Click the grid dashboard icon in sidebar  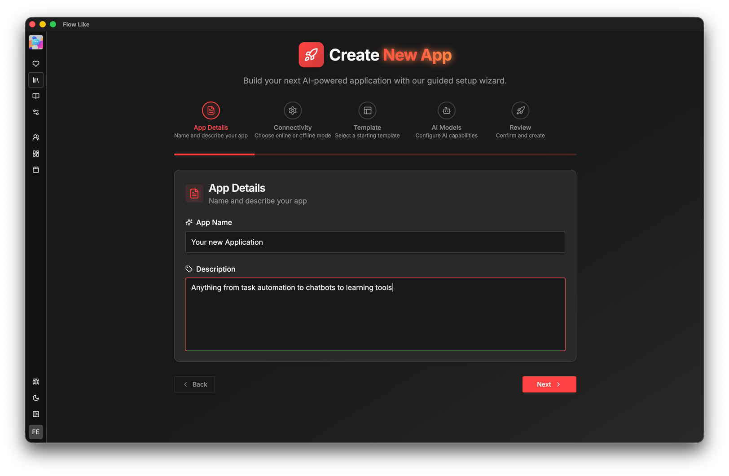click(x=36, y=154)
